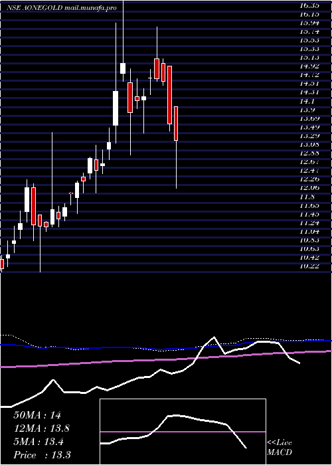Viewport: 332px width, 465px height.
Task: Click the NSE AONEGOLD mail.munafa.pro chart title
Action: point(61,8)
